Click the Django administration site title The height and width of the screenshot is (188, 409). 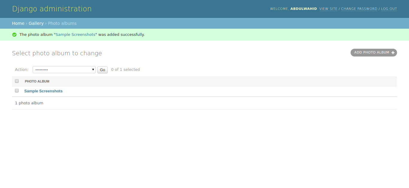tap(52, 9)
